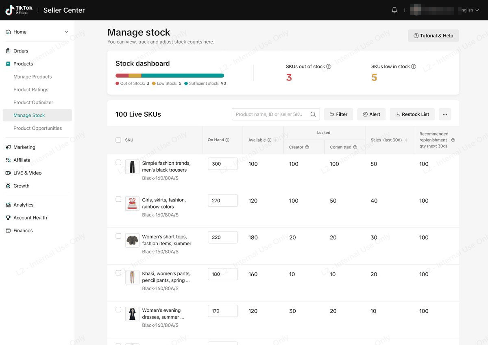Click the TikTok Shop logo
This screenshot has width=488, height=345.
(x=19, y=10)
